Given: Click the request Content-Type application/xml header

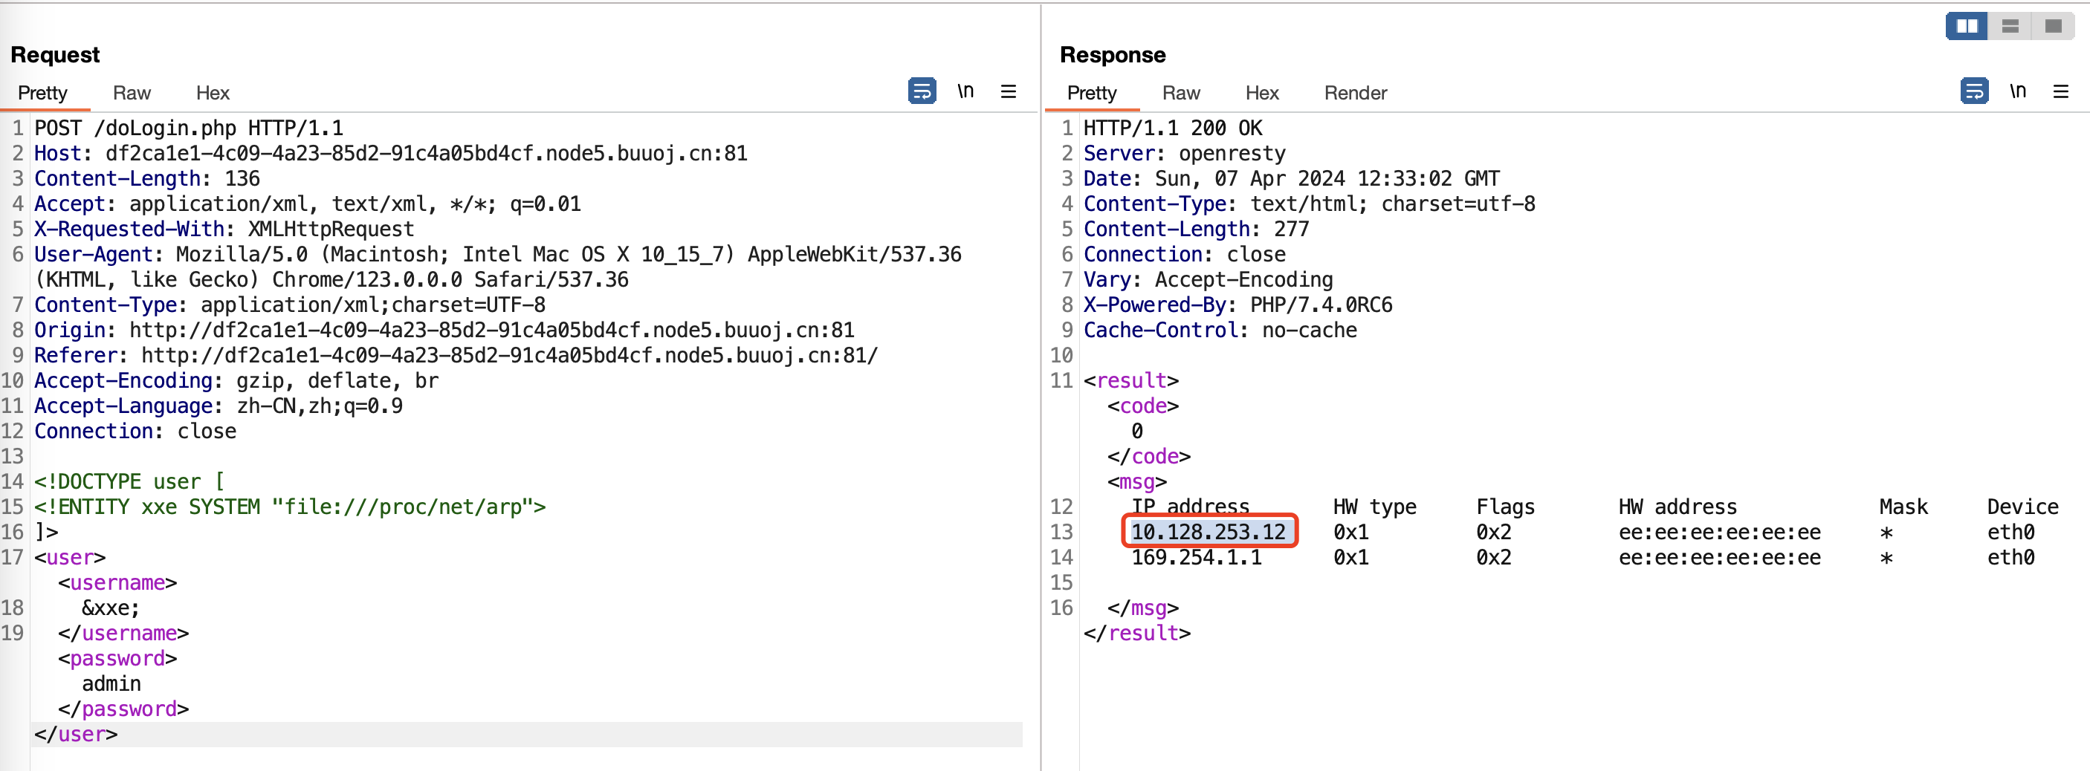Looking at the screenshot, I should (290, 305).
